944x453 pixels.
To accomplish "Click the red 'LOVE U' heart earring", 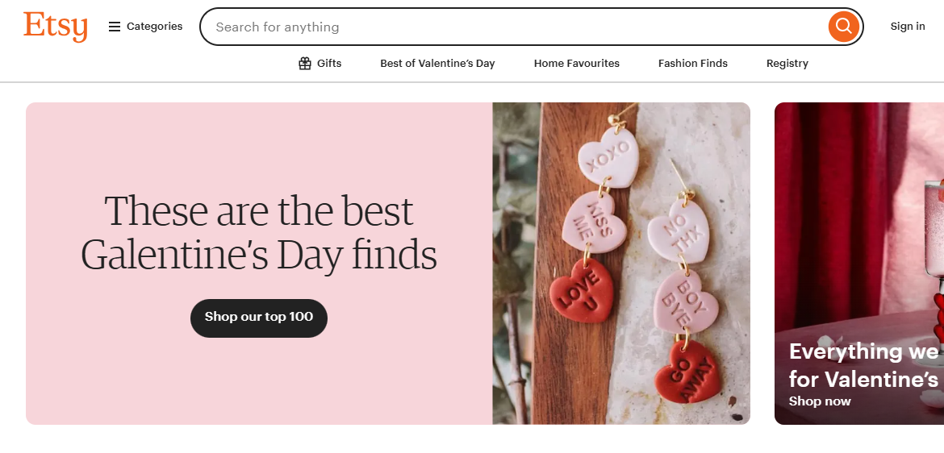I will tap(581, 290).
